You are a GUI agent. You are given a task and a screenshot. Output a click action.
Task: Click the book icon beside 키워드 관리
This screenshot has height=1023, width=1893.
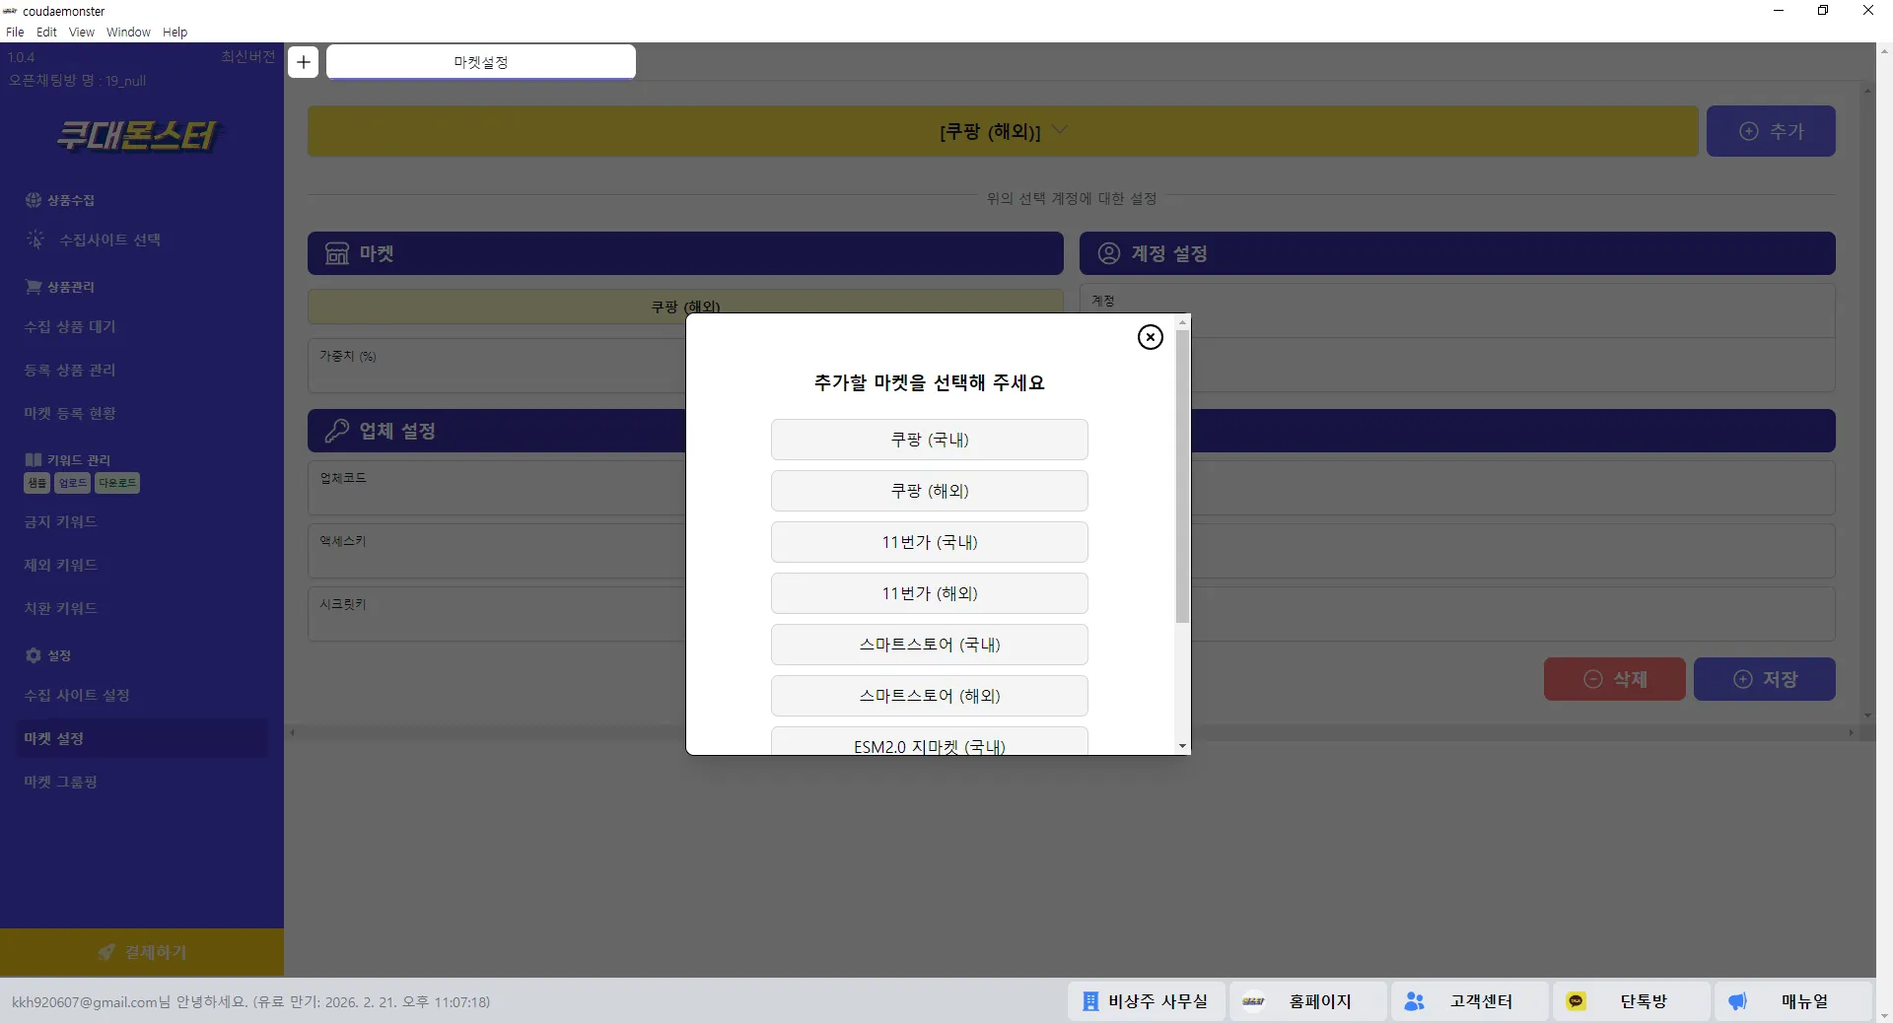34,460
